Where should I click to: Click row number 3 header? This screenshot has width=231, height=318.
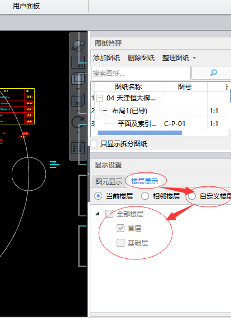(x=93, y=123)
